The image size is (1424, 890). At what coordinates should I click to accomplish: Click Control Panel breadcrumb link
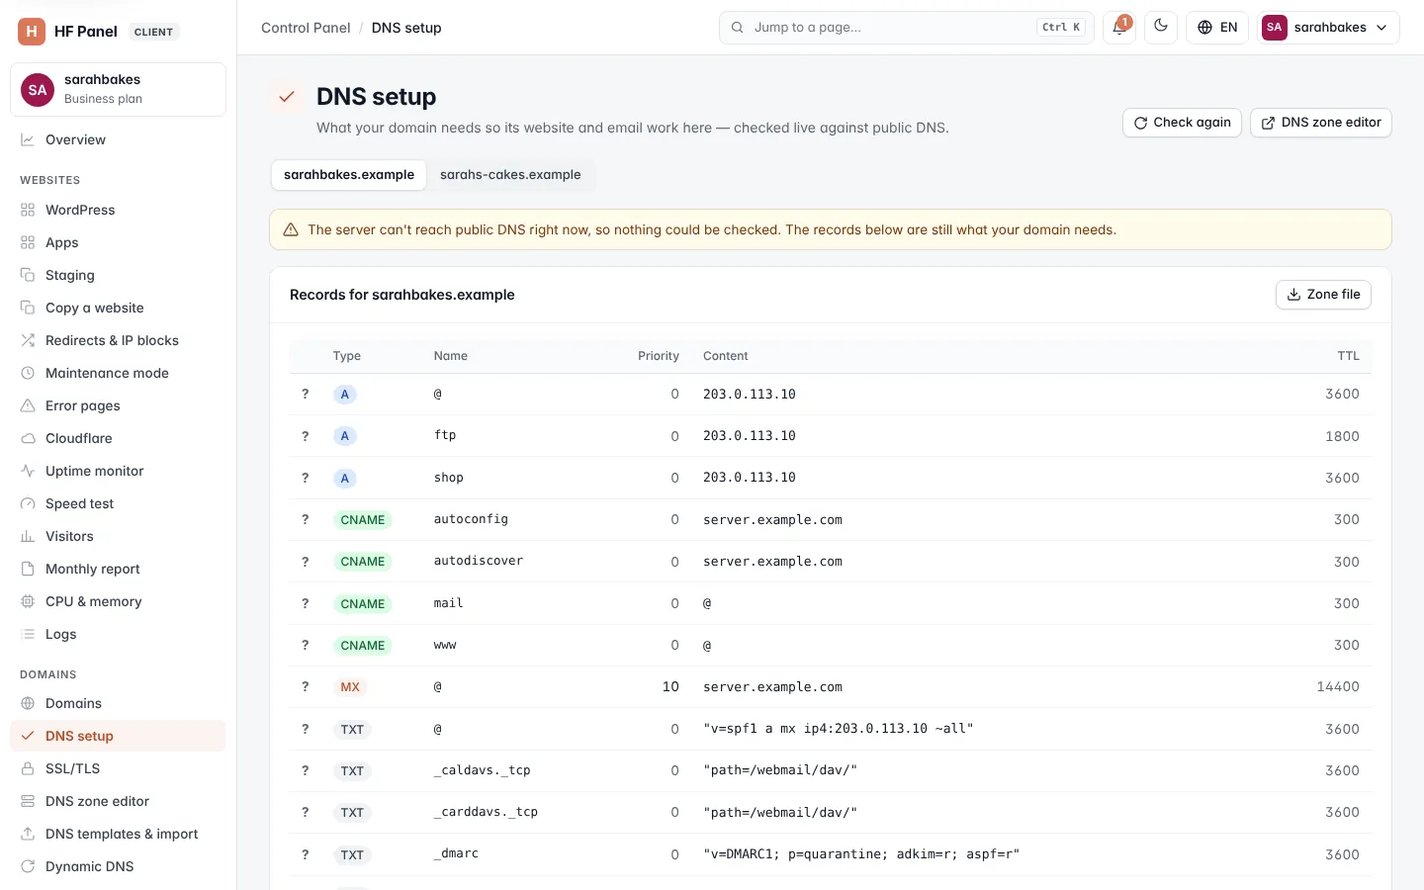click(x=306, y=28)
